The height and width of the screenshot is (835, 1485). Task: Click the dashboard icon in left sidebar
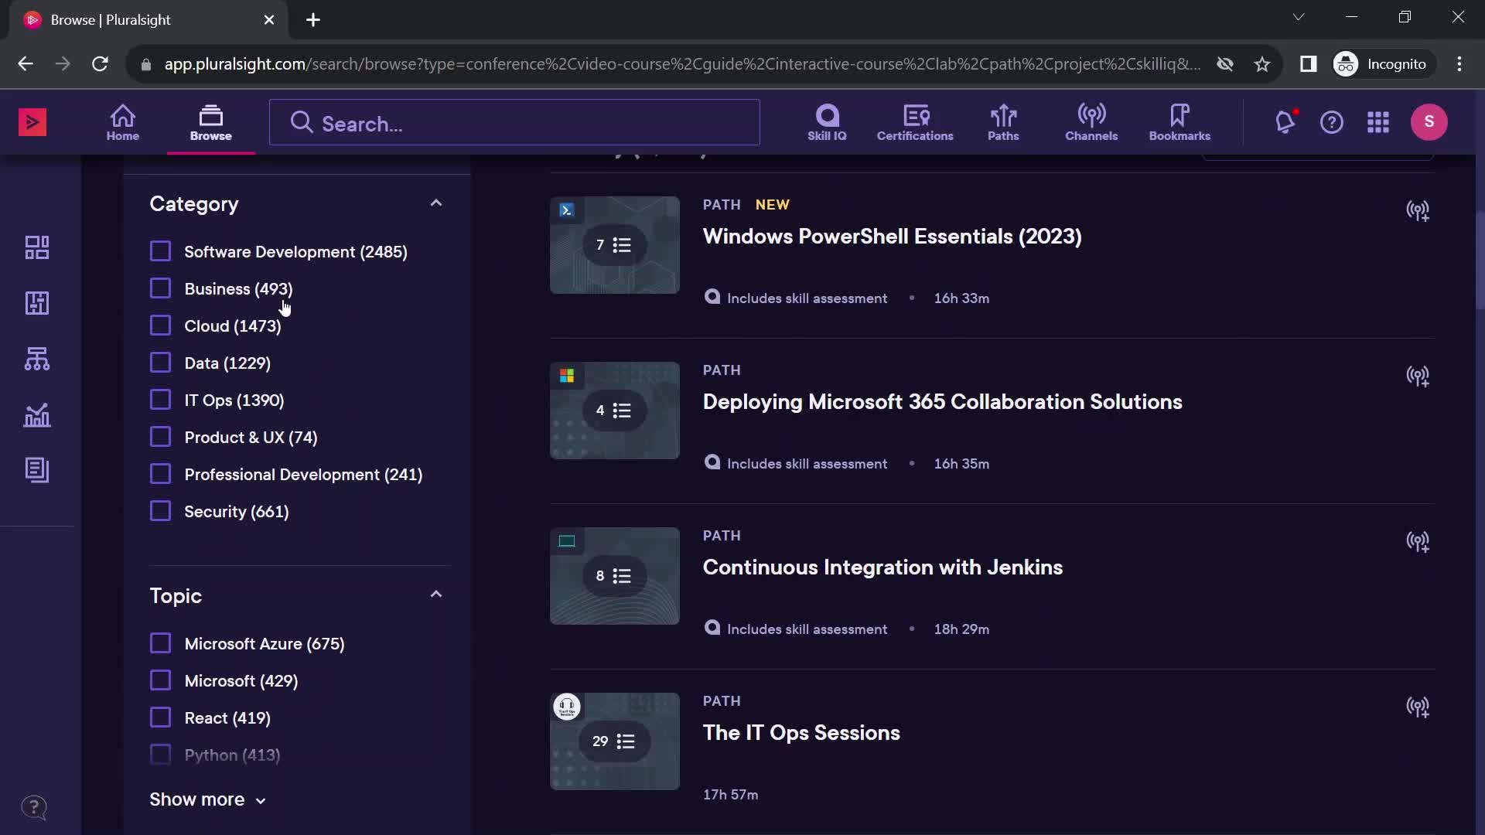37,247
